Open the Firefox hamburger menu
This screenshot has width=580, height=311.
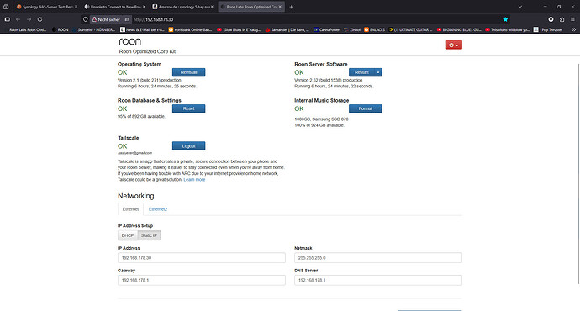(572, 19)
